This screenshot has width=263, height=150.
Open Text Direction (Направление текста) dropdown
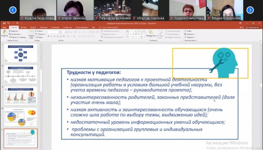click(110, 31)
